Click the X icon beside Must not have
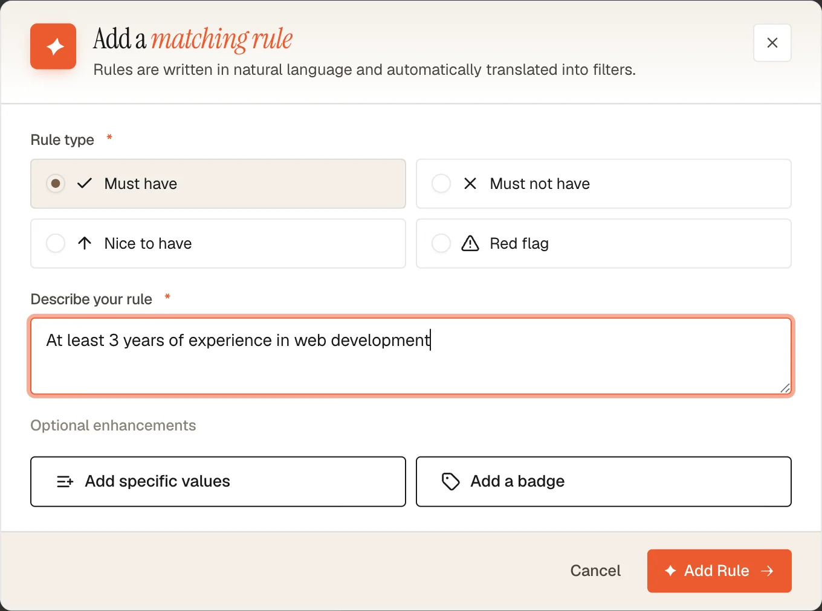822x611 pixels. point(470,184)
